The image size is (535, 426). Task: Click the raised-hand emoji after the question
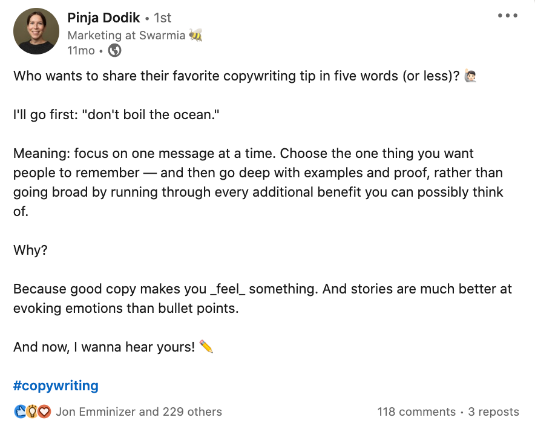pyautogui.click(x=470, y=77)
